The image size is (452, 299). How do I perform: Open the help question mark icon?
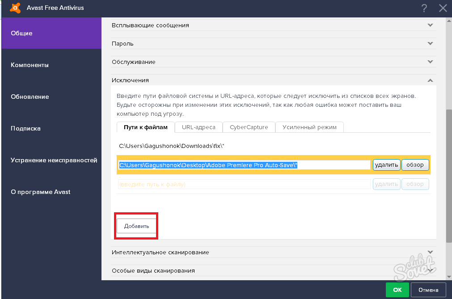coord(424,8)
